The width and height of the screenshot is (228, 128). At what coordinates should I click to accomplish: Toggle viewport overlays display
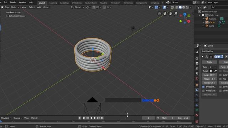tap(164, 7)
